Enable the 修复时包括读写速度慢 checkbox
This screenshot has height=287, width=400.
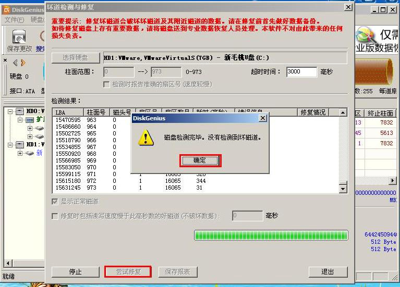(x=55, y=216)
